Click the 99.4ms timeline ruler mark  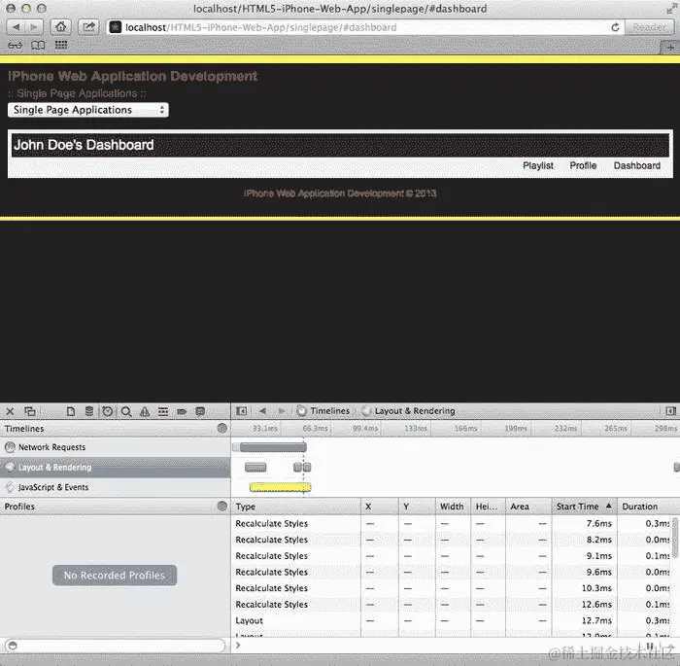[x=364, y=428]
